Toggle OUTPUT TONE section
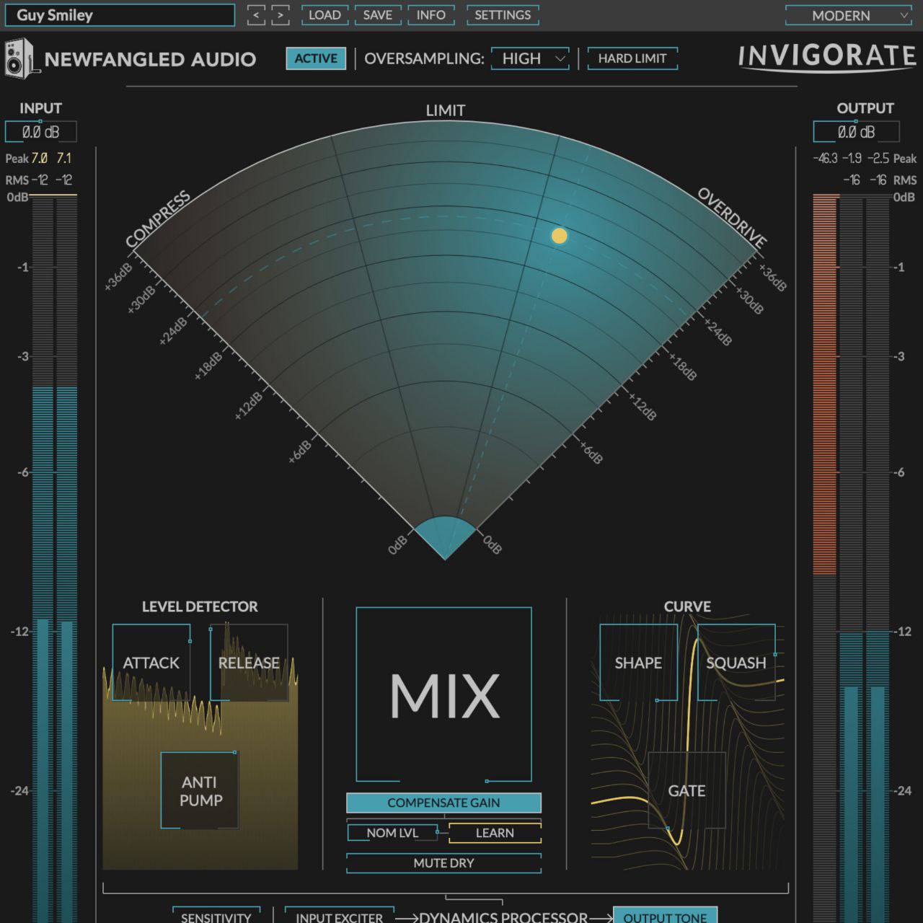The height and width of the screenshot is (923, 923). tap(665, 917)
